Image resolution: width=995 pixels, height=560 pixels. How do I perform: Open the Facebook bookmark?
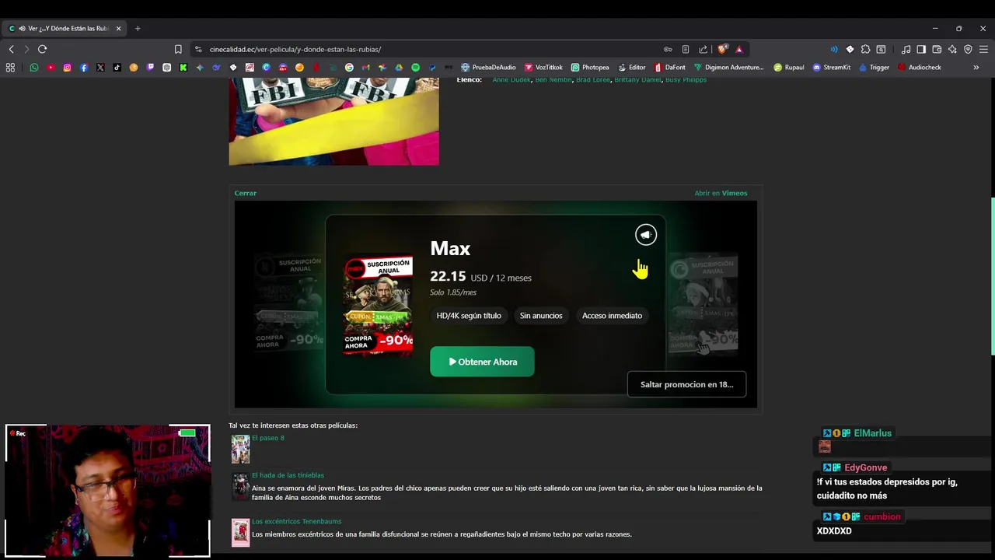coord(84,68)
